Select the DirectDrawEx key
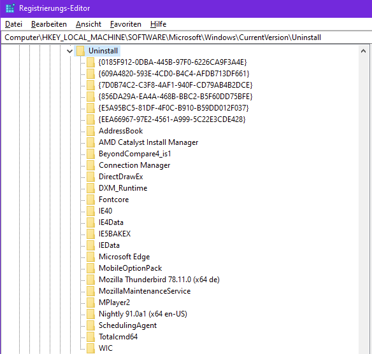The image size is (372, 354). tap(121, 177)
